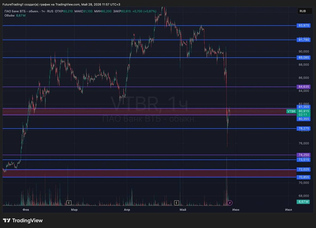Click the current price label 80,915
Image resolution: width=316 pixels, height=228 pixels.
pyautogui.click(x=303, y=111)
